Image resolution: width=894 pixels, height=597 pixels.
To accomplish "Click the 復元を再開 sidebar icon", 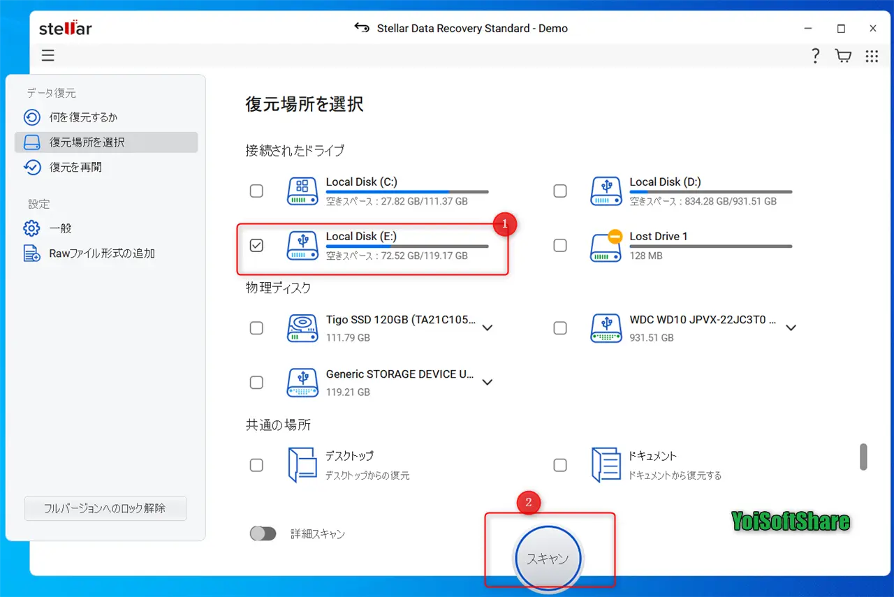I will point(32,168).
